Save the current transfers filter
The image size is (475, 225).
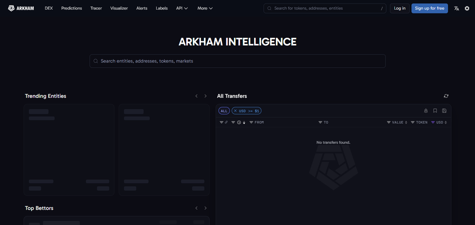click(x=444, y=111)
